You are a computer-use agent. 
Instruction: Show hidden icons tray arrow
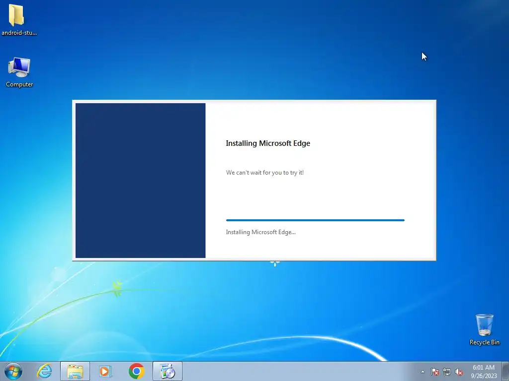[423, 372]
